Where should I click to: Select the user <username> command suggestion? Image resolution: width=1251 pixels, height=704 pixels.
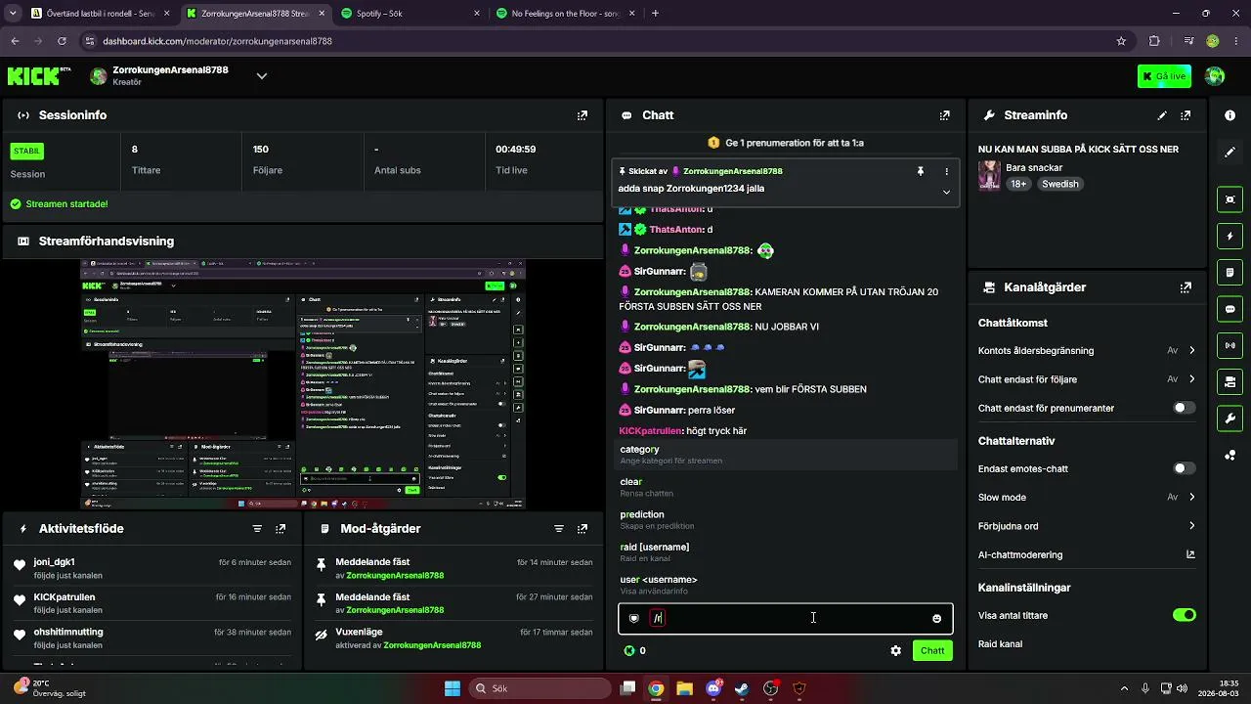pos(785,585)
